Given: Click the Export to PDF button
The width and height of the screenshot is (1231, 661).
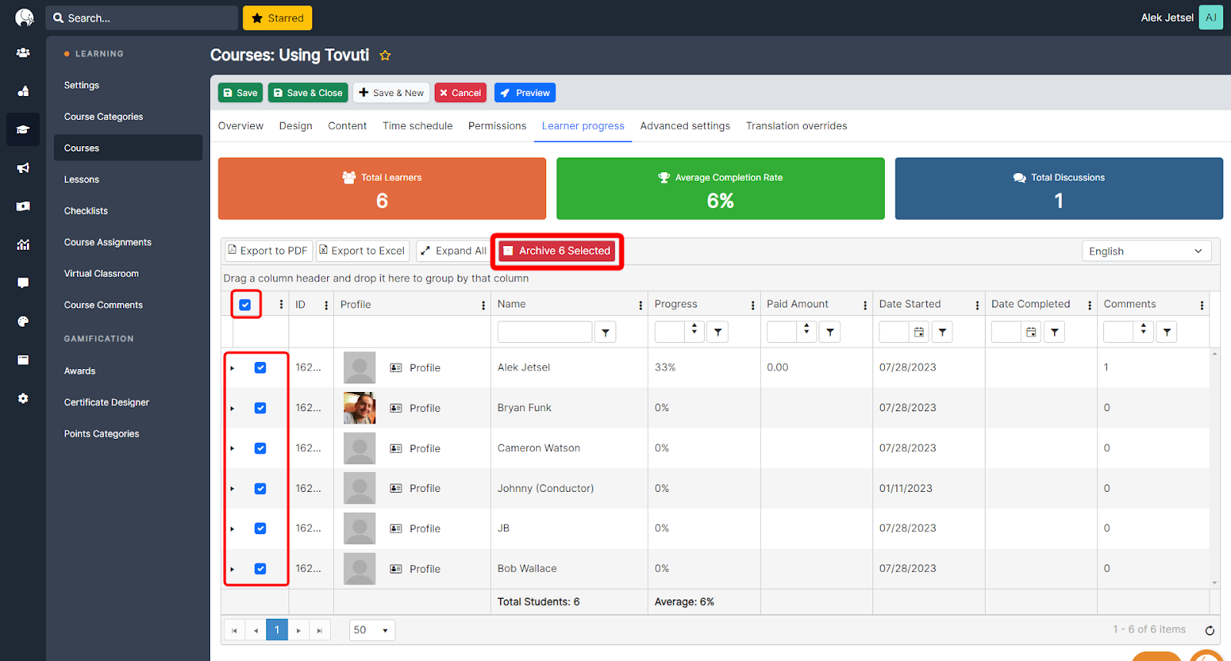Looking at the screenshot, I should click(268, 251).
